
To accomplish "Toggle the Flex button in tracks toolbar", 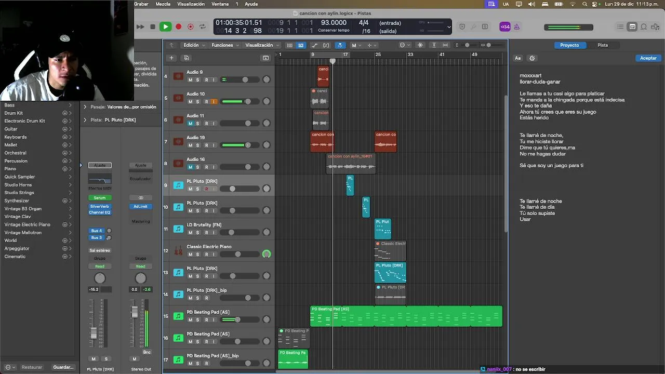I will coord(326,45).
